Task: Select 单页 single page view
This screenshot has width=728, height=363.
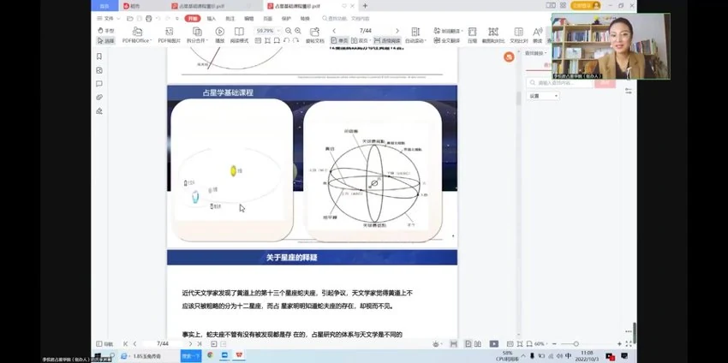Action: pyautogui.click(x=339, y=40)
